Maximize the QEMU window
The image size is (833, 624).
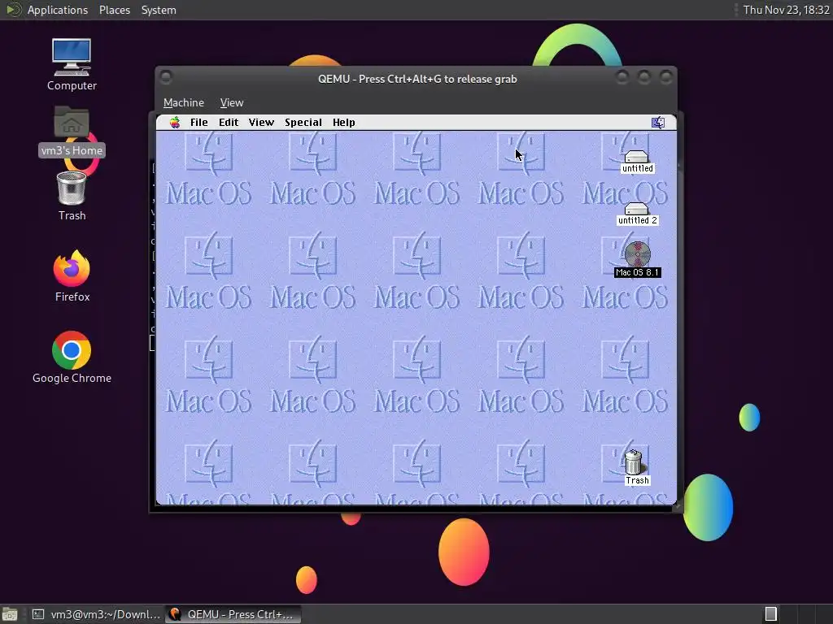[x=644, y=77]
